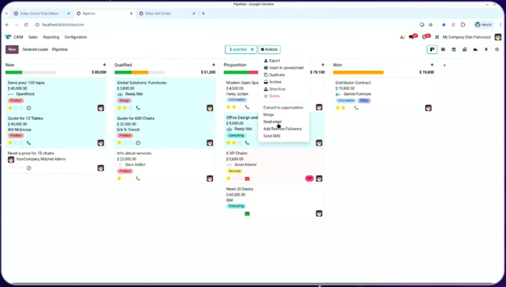Open the activities clock icon in navbar
The image size is (506, 287).
point(426,36)
